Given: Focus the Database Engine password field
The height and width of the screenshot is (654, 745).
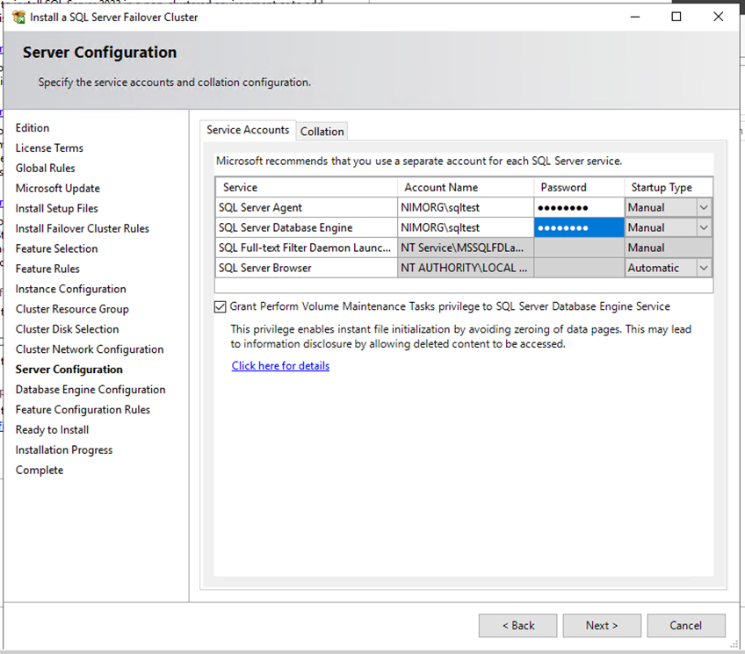Looking at the screenshot, I should (578, 228).
